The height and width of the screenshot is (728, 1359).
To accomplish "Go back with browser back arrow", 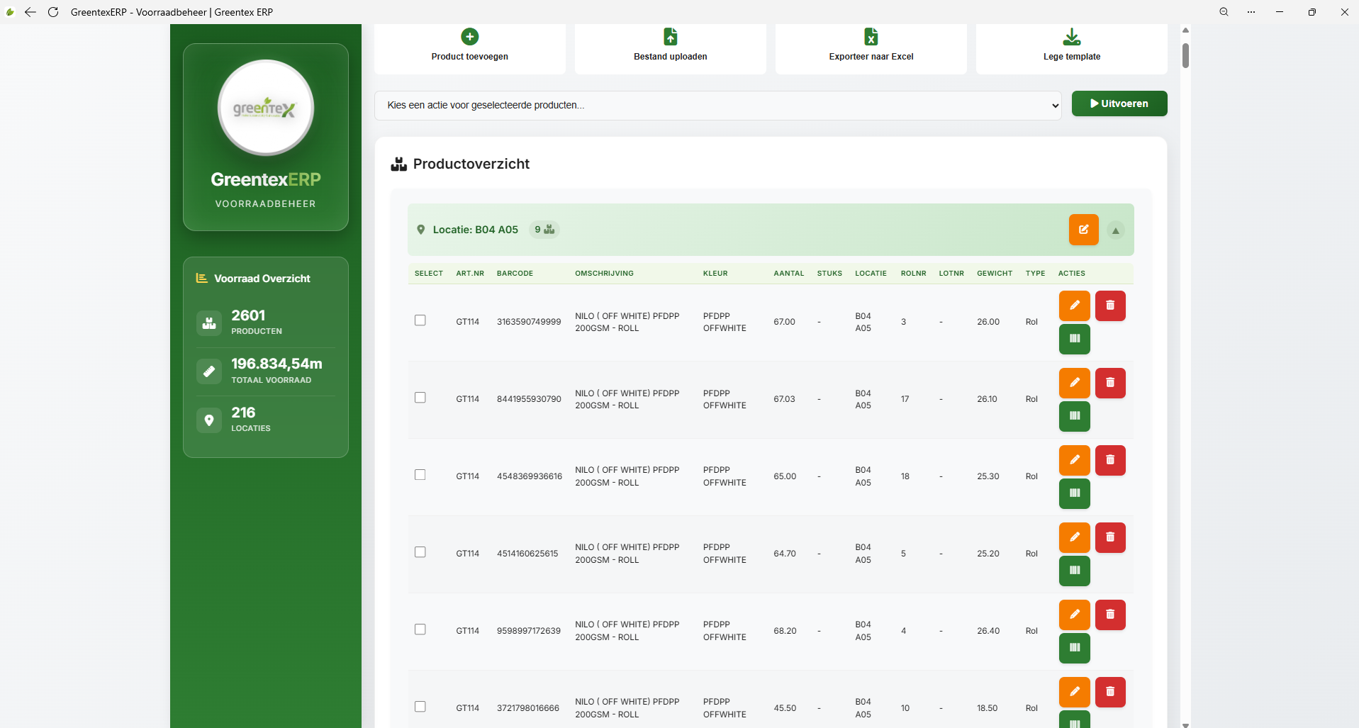I will 30,12.
